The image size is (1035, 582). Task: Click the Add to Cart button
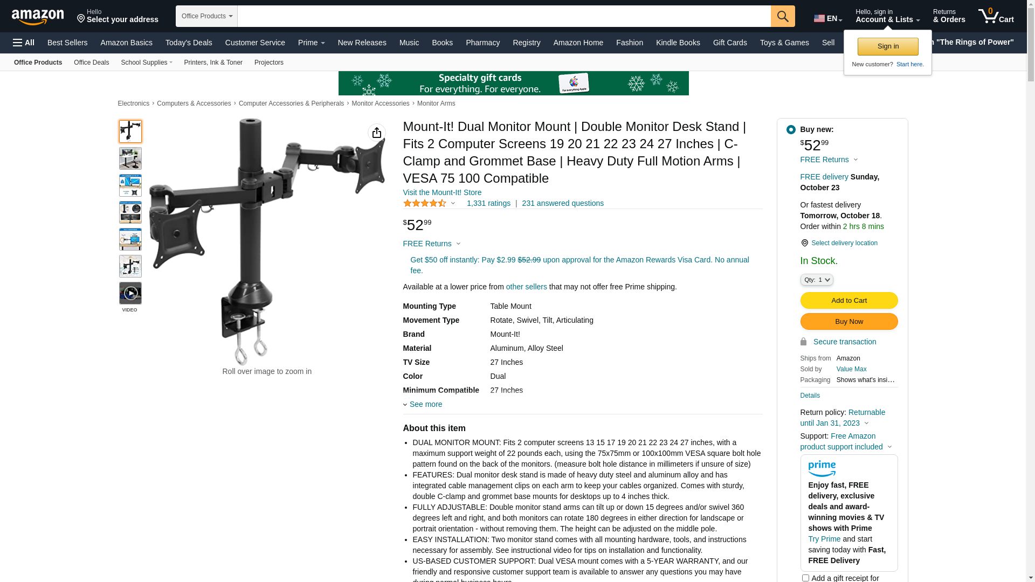pos(849,301)
